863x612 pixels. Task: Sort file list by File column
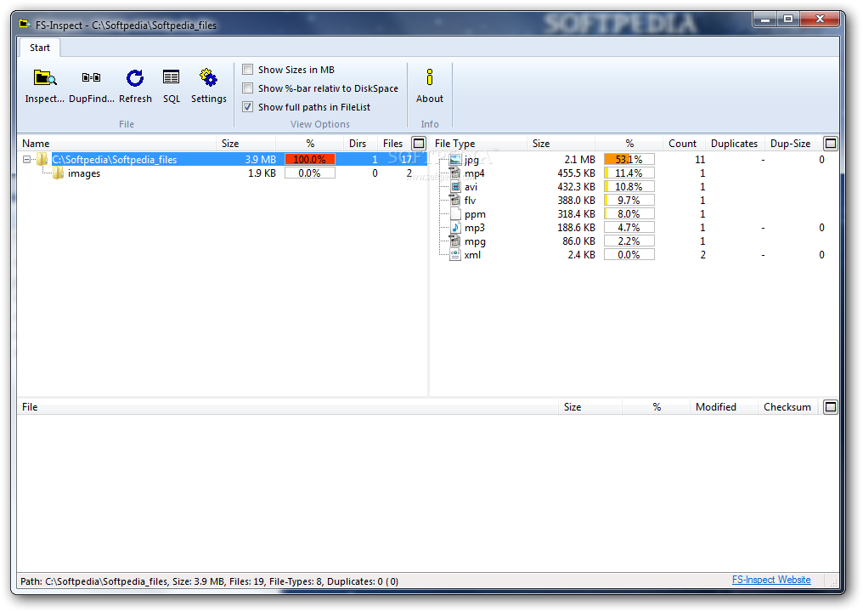click(x=288, y=407)
